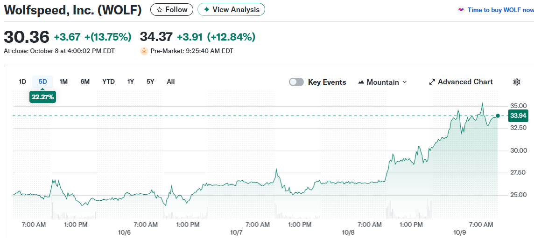Switch chart to 6M range
Image resolution: width=534 pixels, height=238 pixels.
[x=85, y=82]
